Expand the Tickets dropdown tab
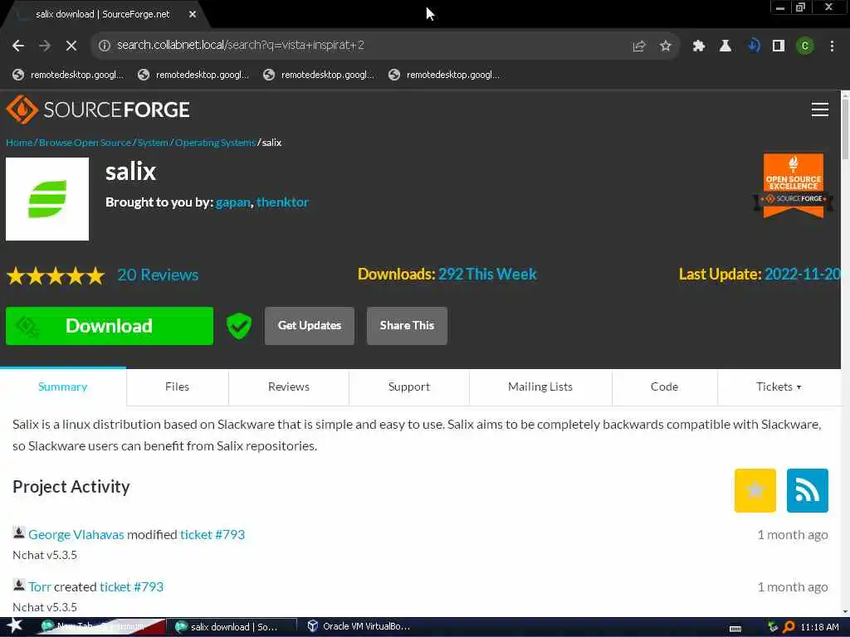 (779, 387)
